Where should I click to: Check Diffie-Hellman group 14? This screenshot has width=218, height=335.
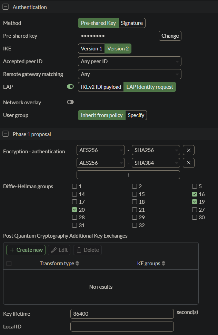[x=75, y=194]
